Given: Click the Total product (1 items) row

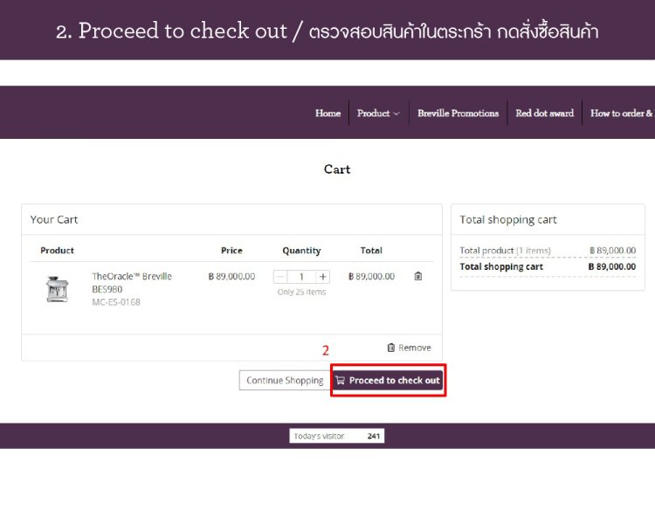Looking at the screenshot, I should click(x=505, y=251).
